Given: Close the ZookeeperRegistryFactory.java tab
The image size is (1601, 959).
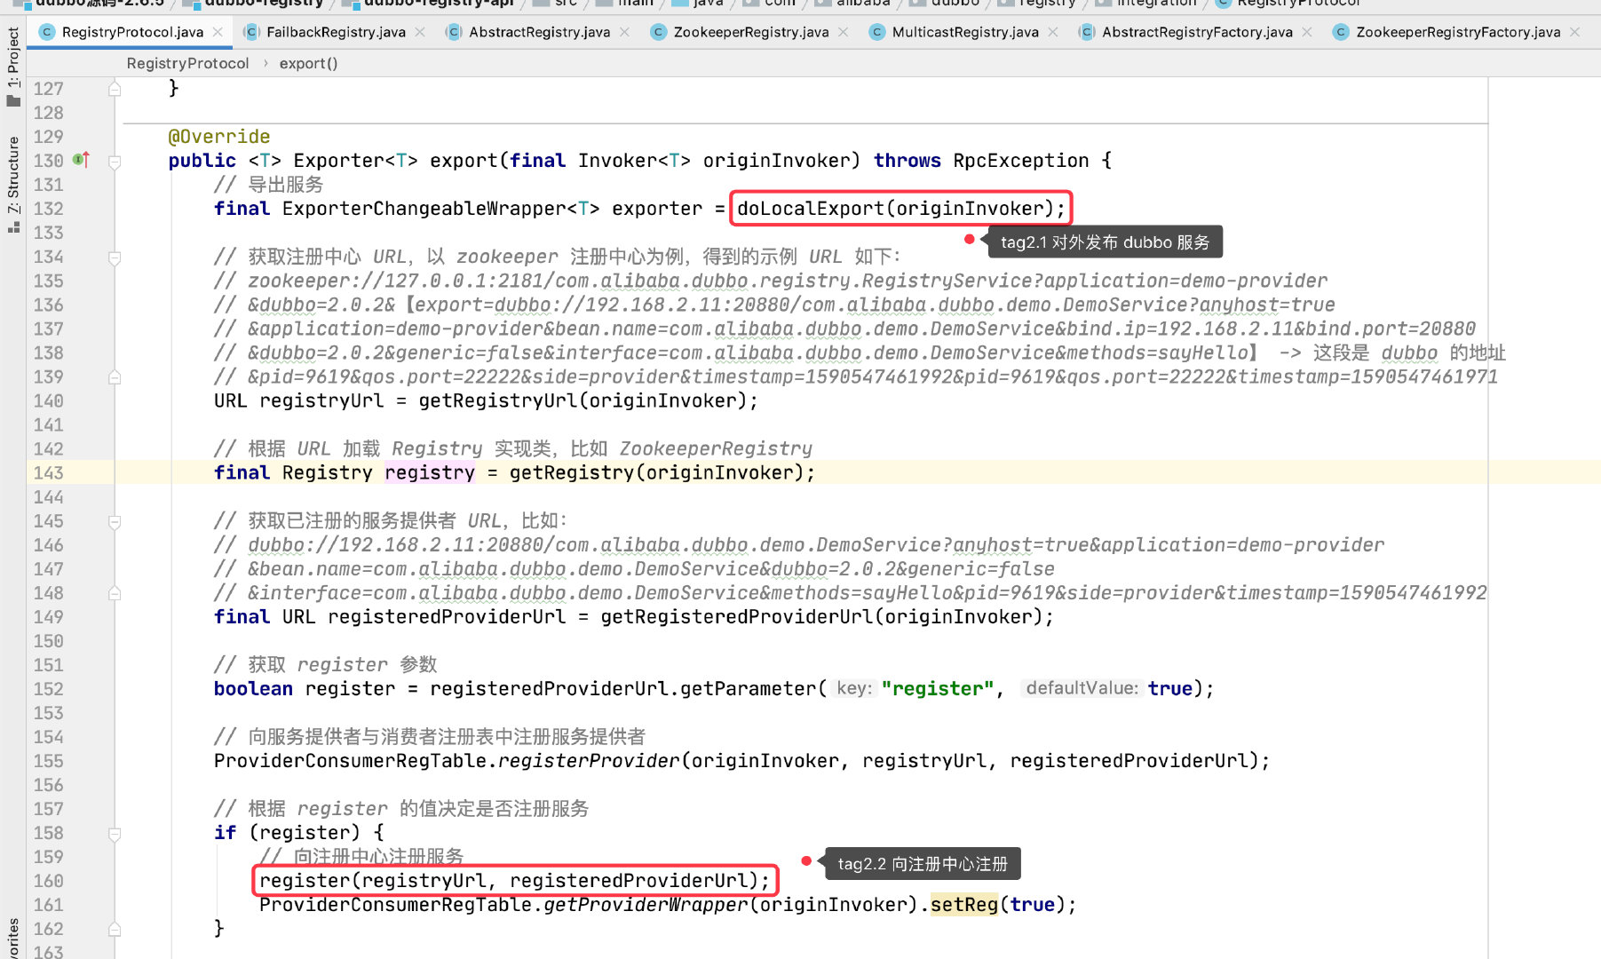Looking at the screenshot, I should click(1575, 32).
